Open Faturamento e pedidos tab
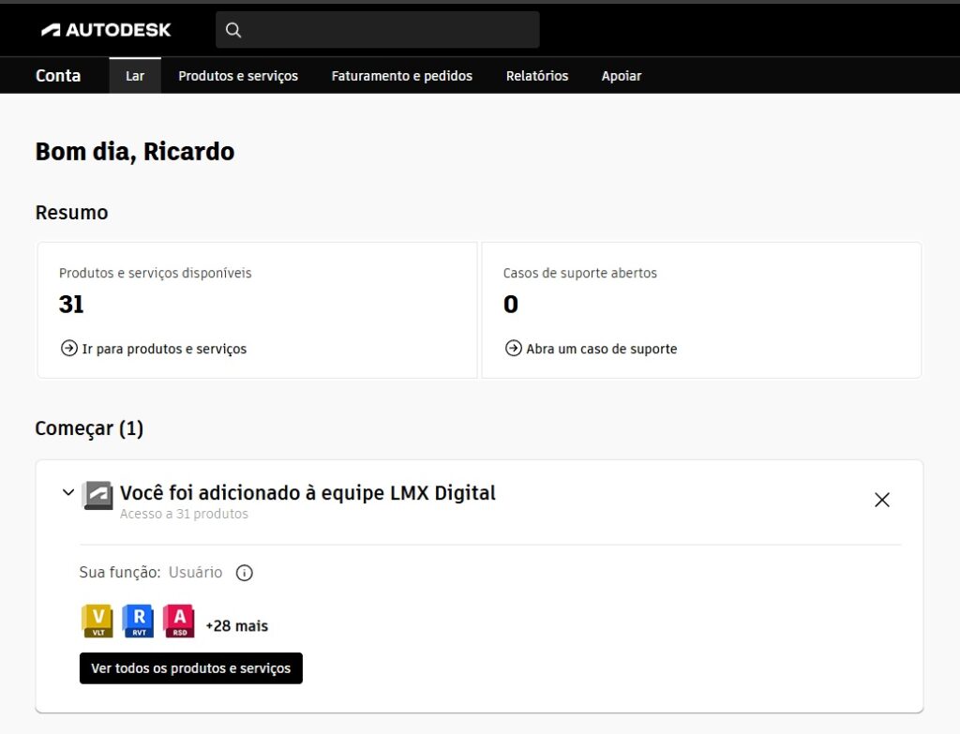 pyautogui.click(x=401, y=76)
